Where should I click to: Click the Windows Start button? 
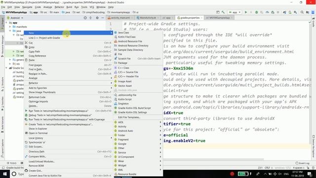click(5, 174)
